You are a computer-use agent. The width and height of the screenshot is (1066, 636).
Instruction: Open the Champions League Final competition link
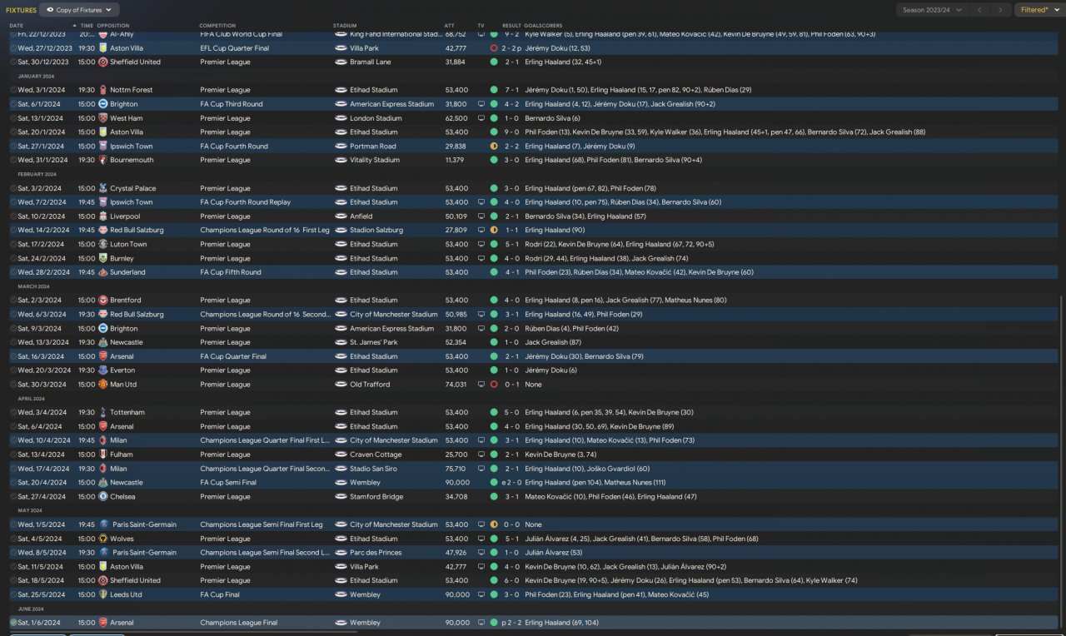[x=239, y=623]
